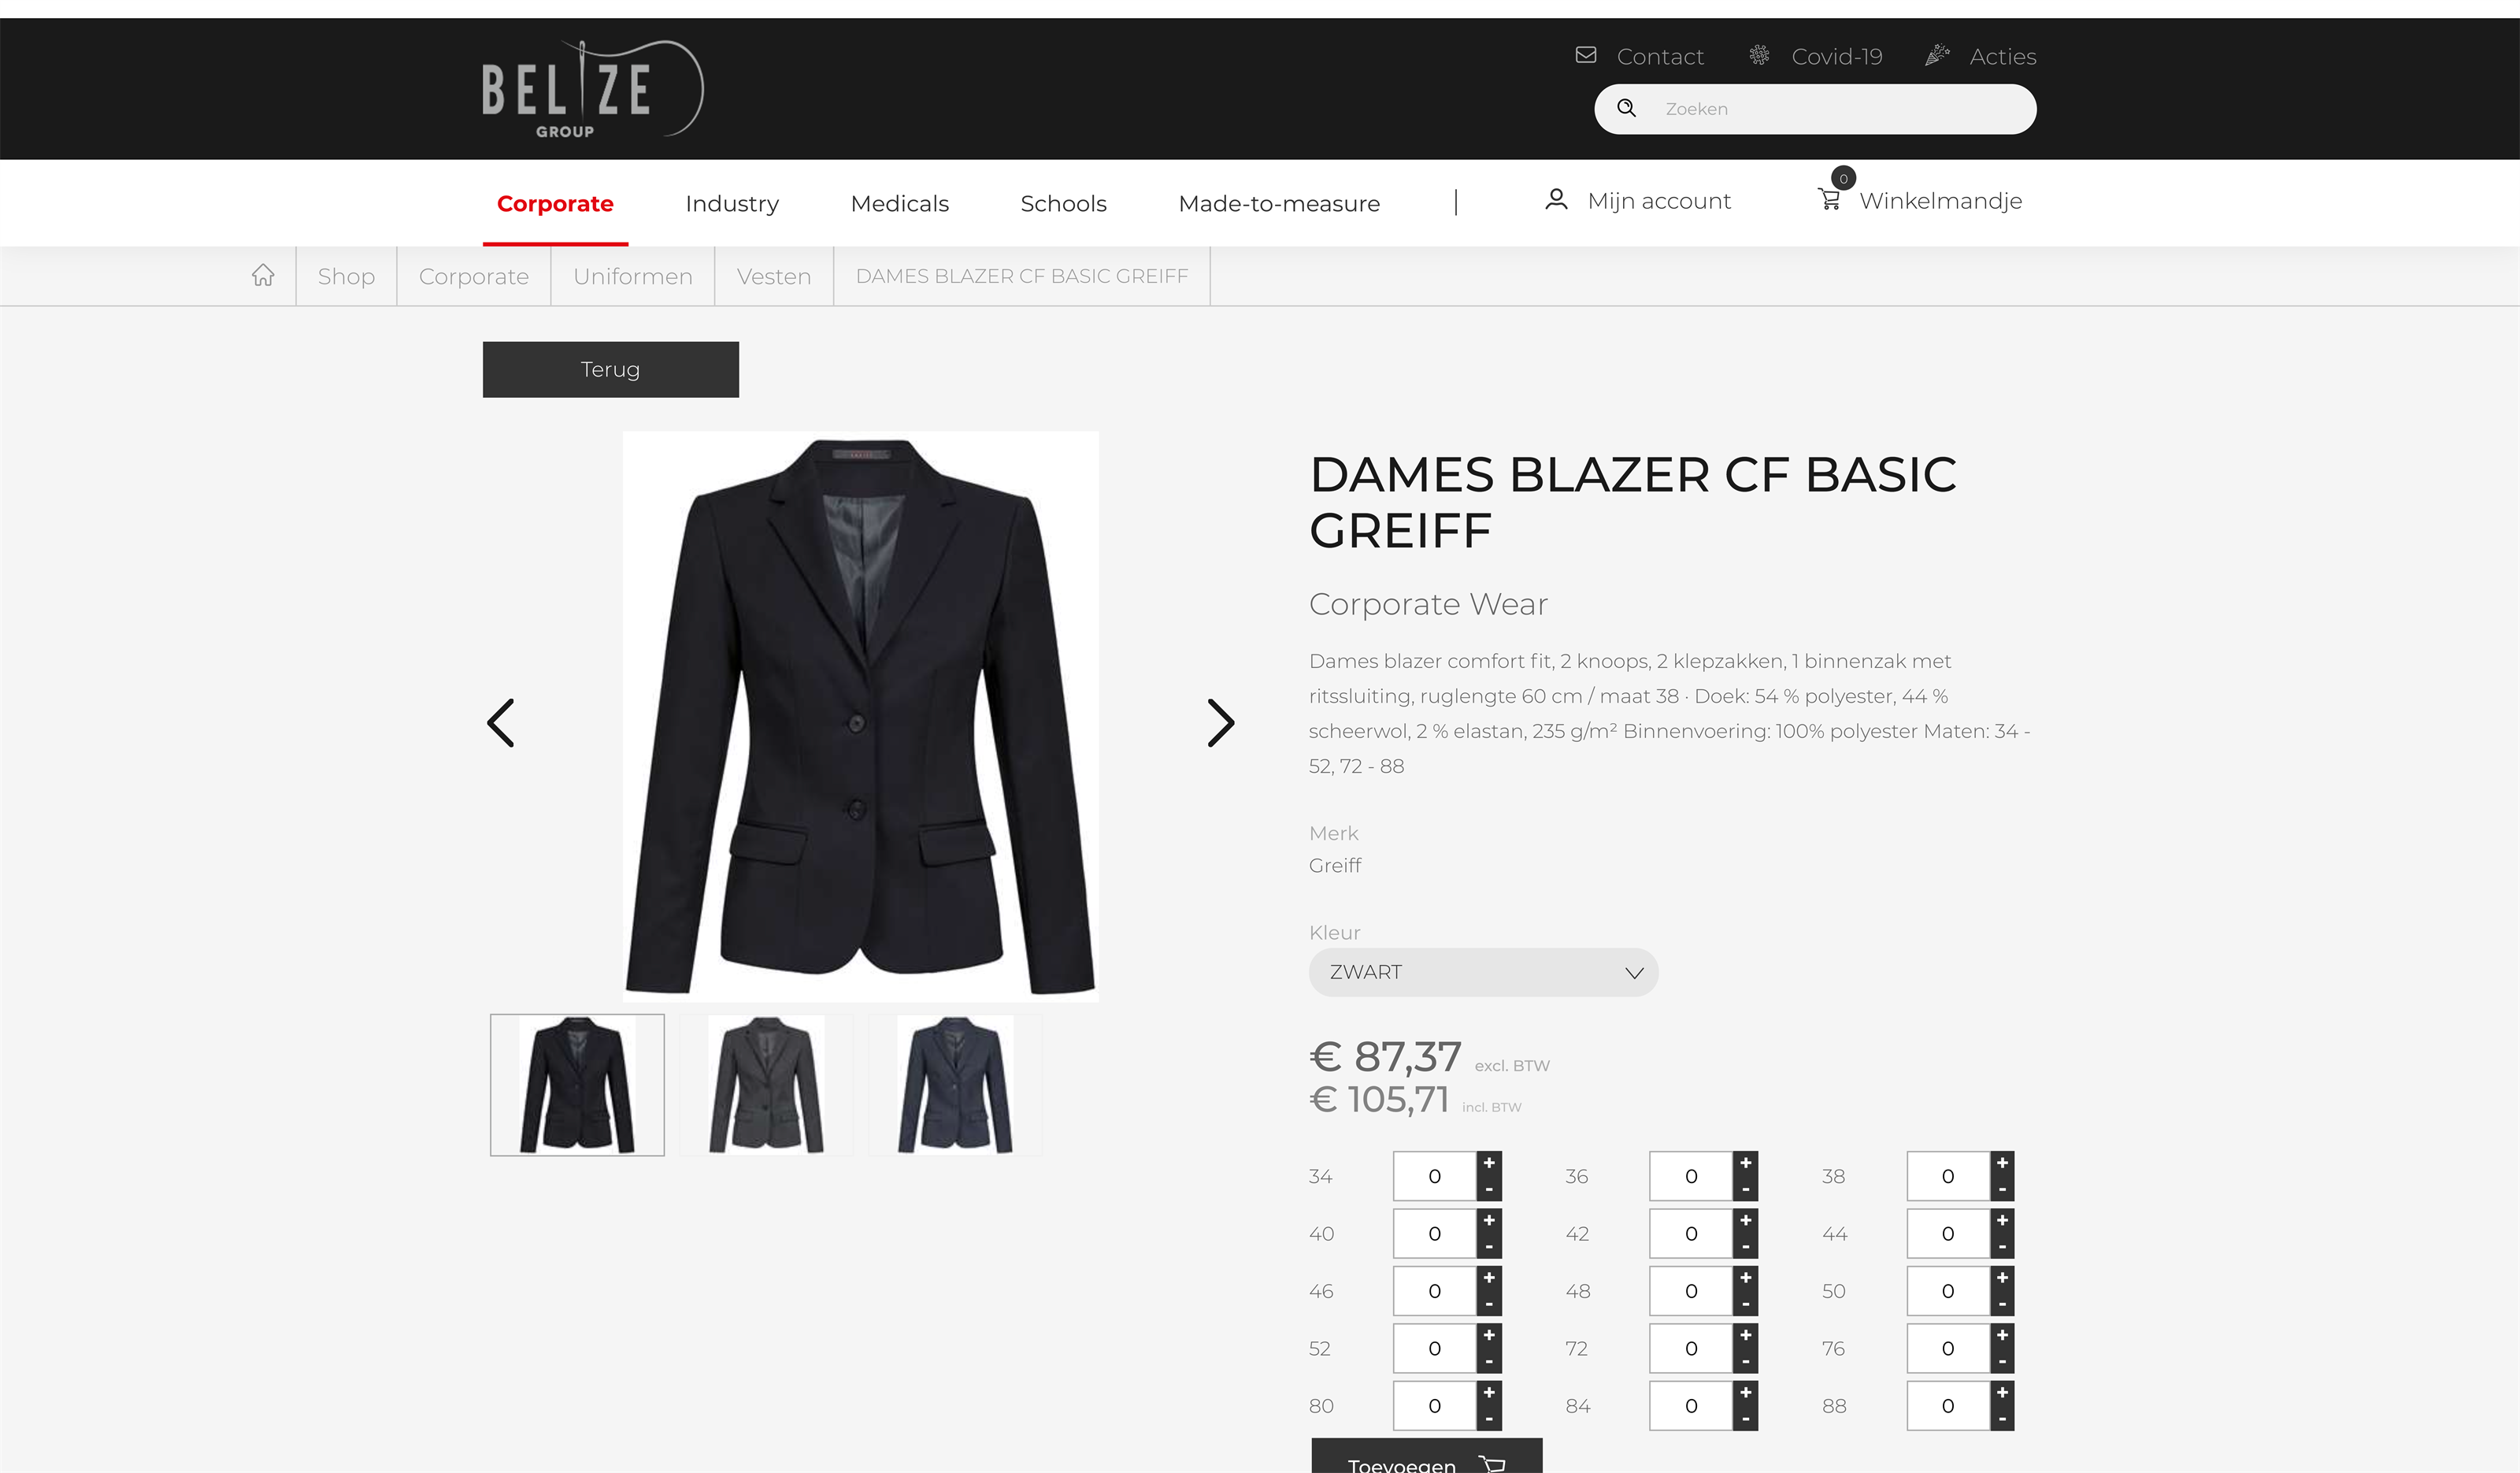Decrease quantity for size 38

pos(2002,1189)
